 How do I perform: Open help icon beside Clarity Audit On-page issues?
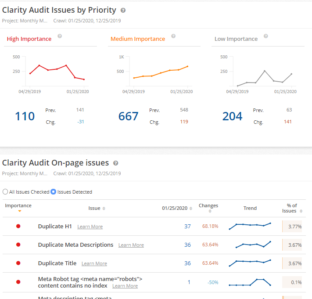115,163
